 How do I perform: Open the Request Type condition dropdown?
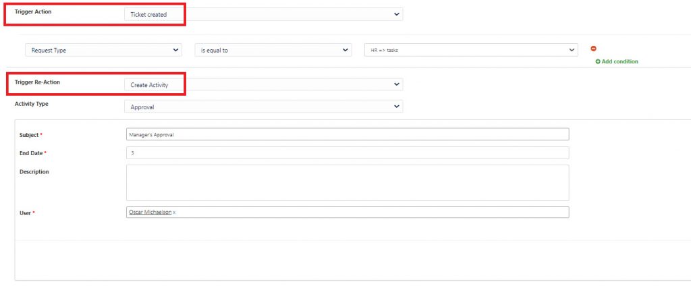[103, 50]
